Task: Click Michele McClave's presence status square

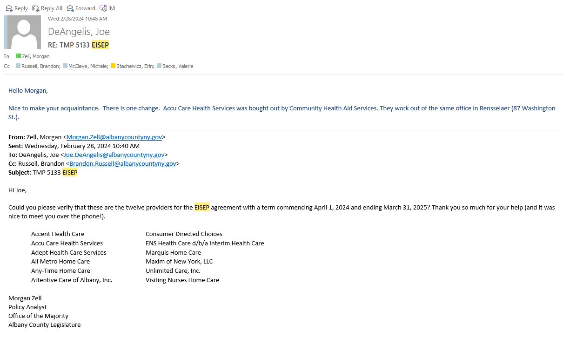Action: pos(65,66)
